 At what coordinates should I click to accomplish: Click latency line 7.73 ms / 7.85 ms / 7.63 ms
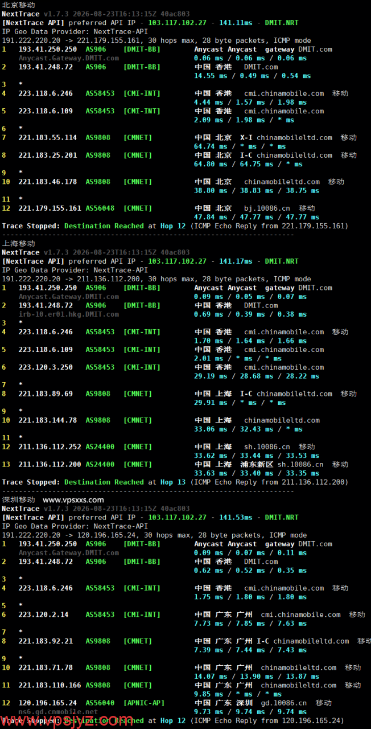coord(250,624)
